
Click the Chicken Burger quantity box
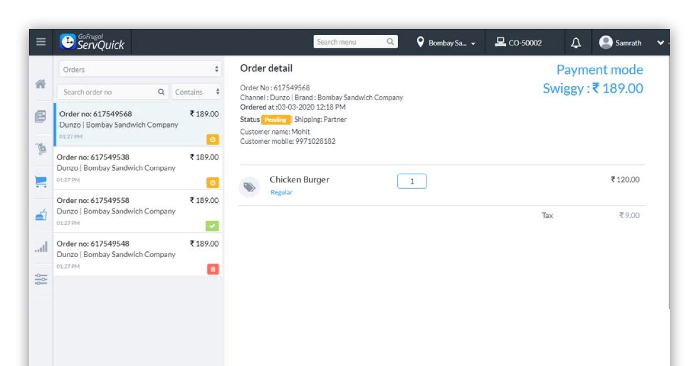pos(412,181)
